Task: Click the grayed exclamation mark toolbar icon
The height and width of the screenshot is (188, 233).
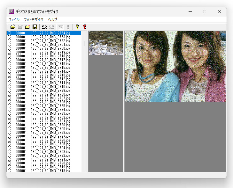Action: click(68, 27)
